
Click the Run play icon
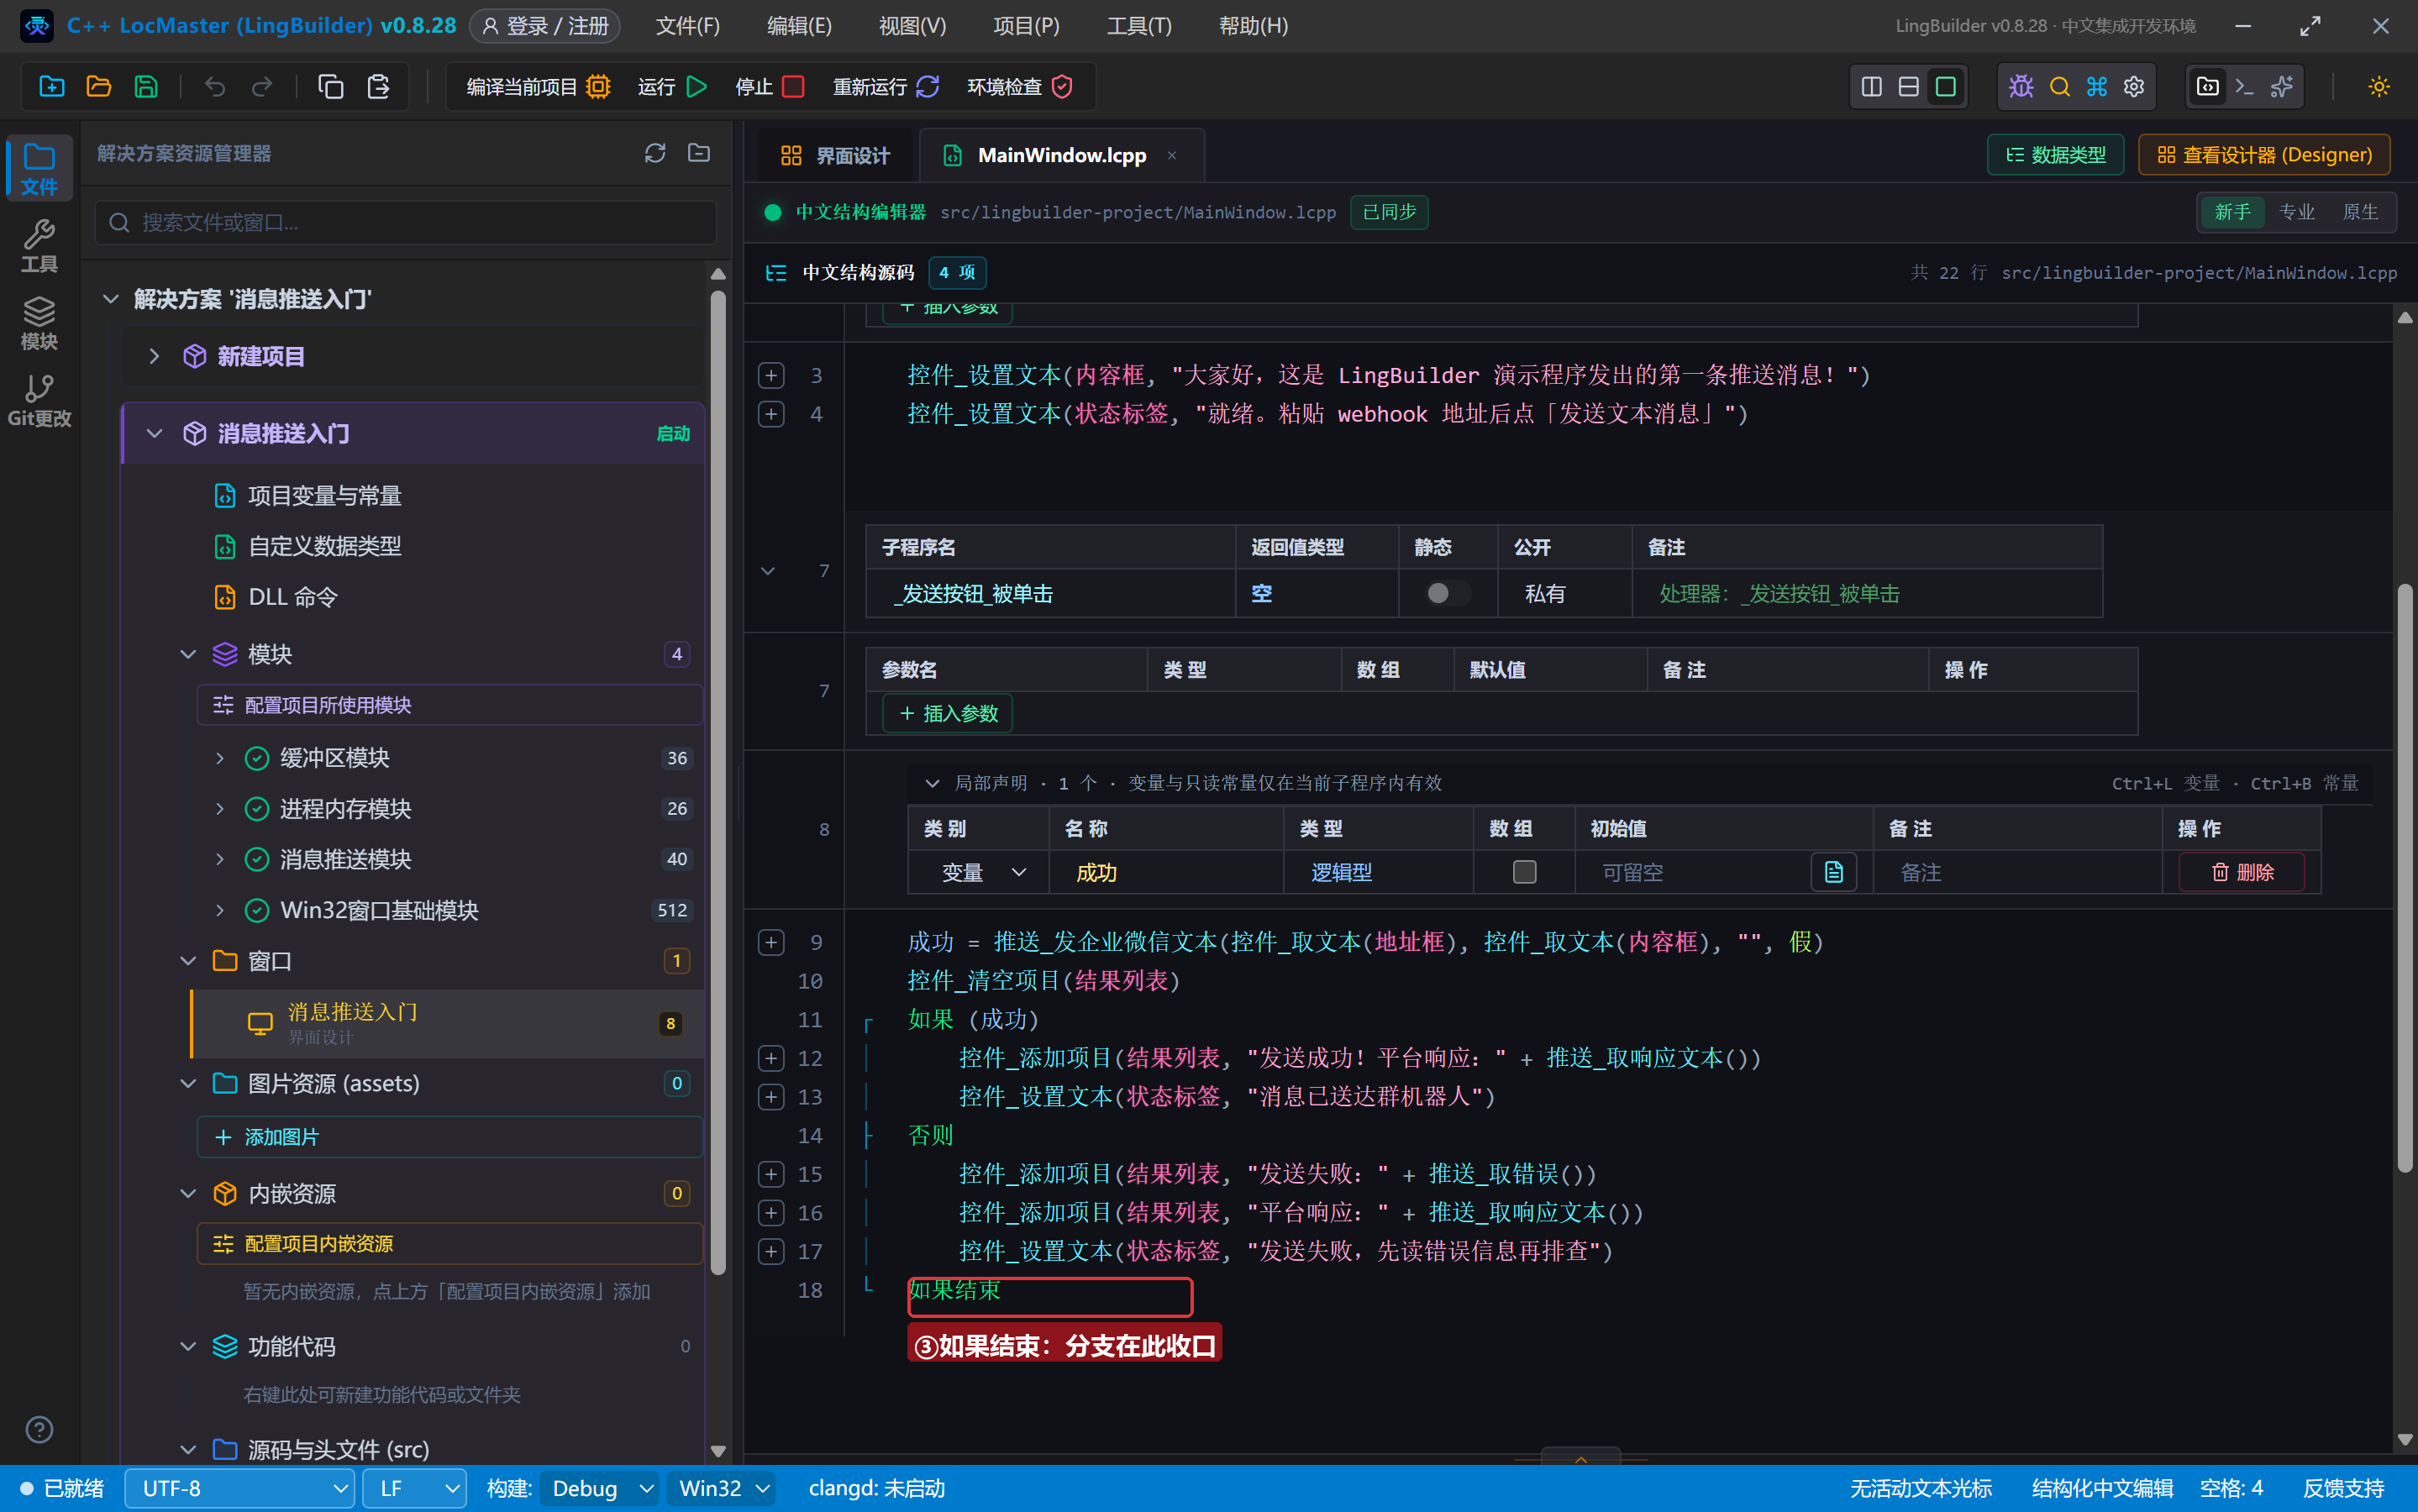coord(697,87)
